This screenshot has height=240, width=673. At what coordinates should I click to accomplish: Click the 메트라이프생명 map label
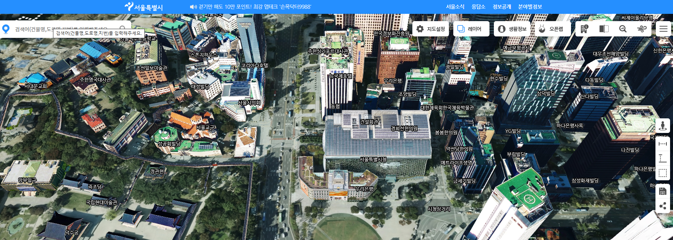[x=457, y=163]
